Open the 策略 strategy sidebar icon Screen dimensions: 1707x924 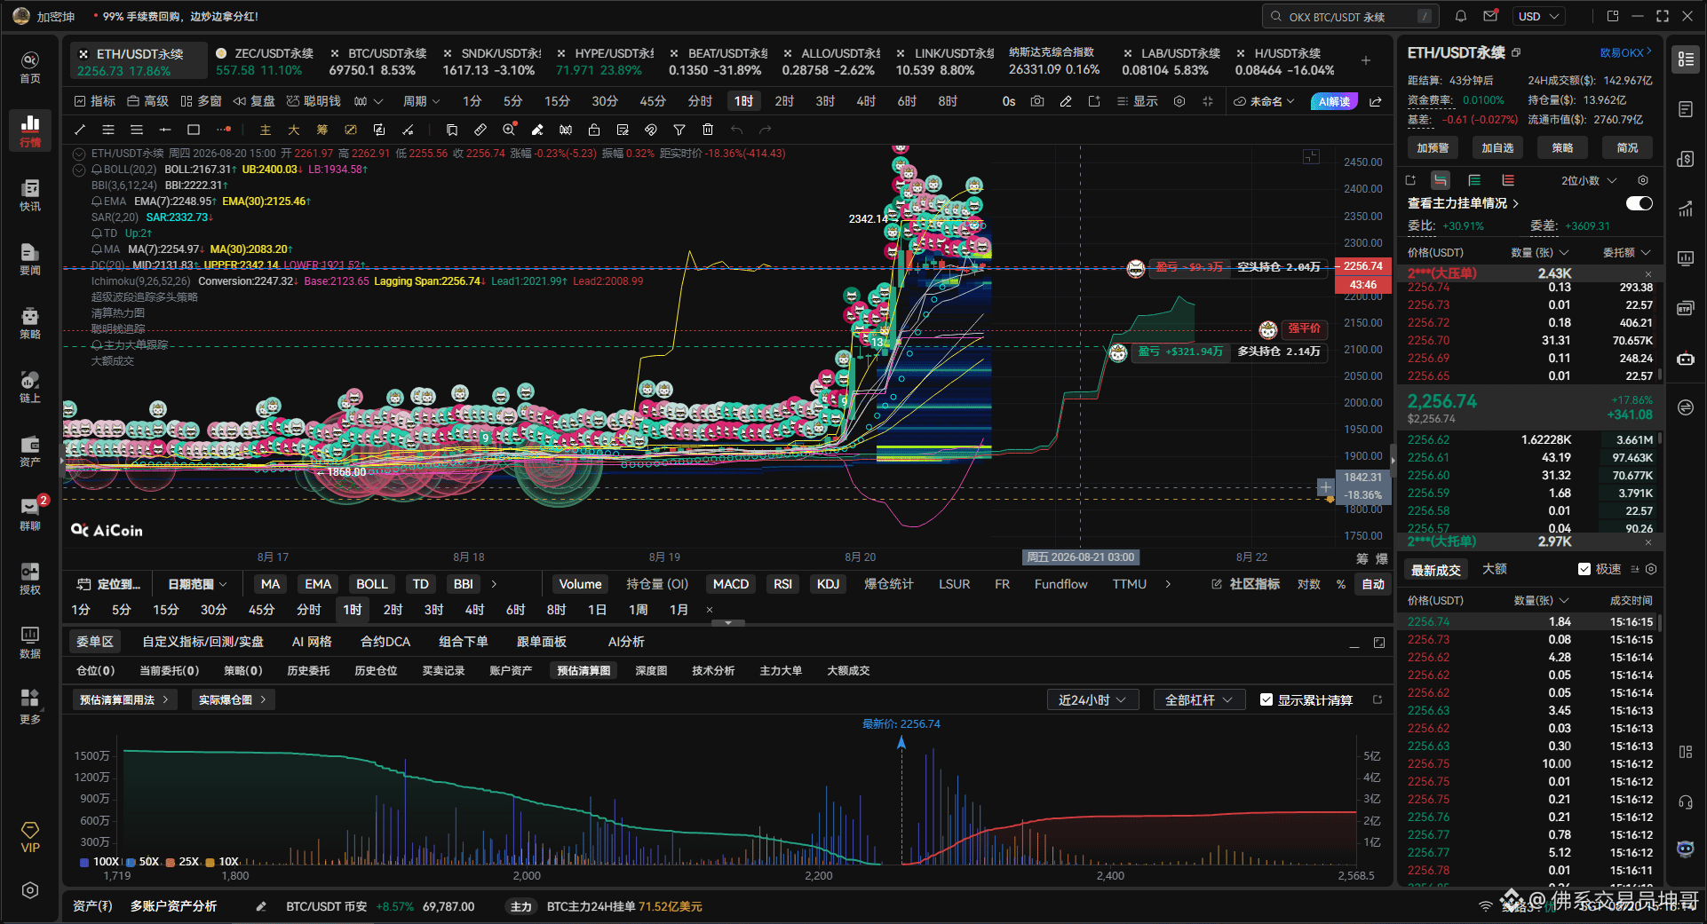(x=30, y=322)
